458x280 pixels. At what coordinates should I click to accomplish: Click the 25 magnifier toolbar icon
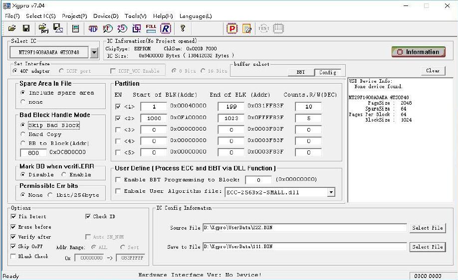click(x=122, y=28)
